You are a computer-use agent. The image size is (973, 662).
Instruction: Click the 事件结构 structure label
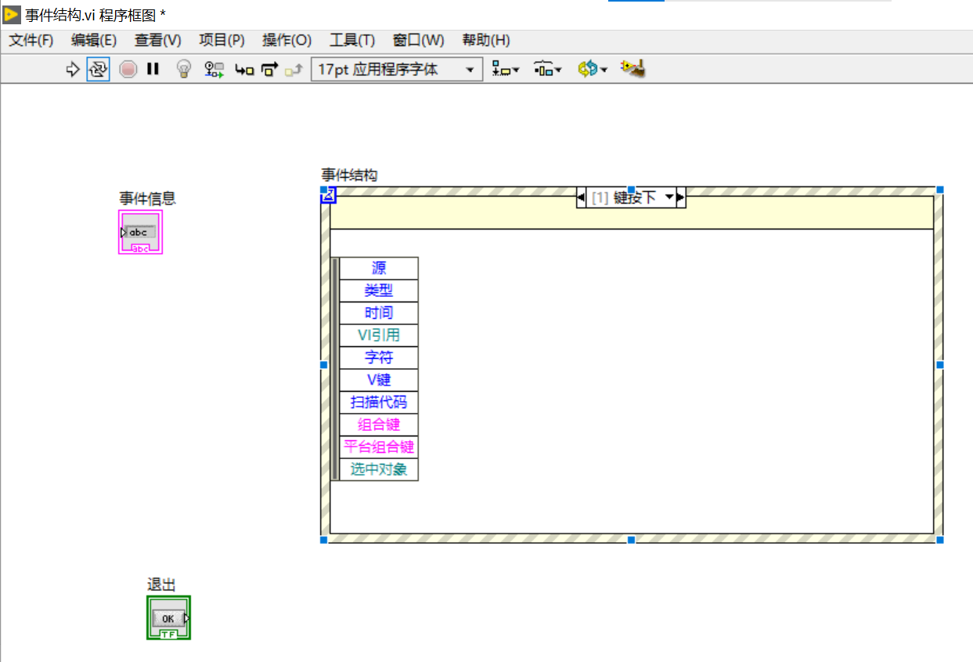pos(349,175)
